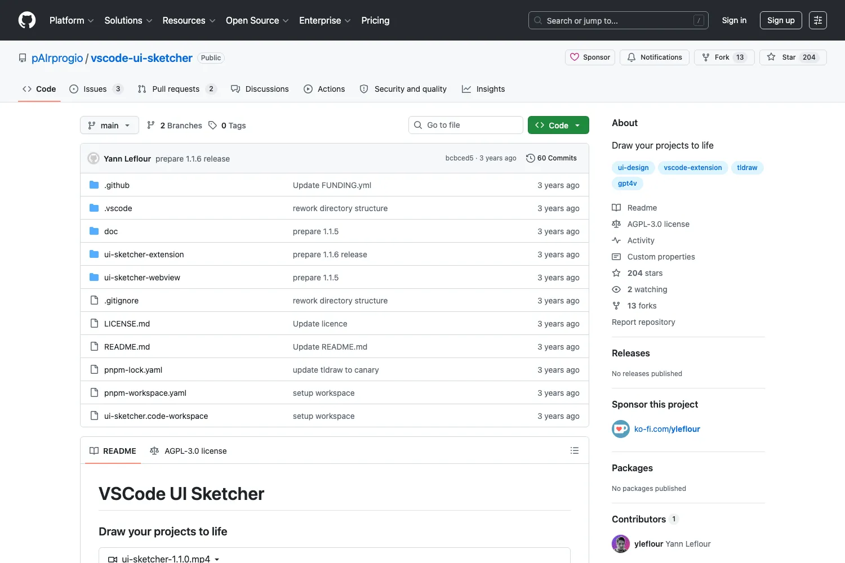This screenshot has height=563, width=845.
Task: Expand the green Code dropdown button
Action: [x=558, y=125]
